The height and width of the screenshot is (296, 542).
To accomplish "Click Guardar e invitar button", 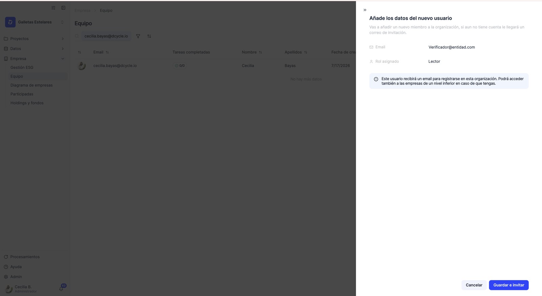I will pyautogui.click(x=508, y=285).
